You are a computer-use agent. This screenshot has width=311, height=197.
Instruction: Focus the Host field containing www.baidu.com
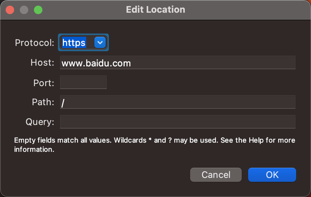coord(177,63)
